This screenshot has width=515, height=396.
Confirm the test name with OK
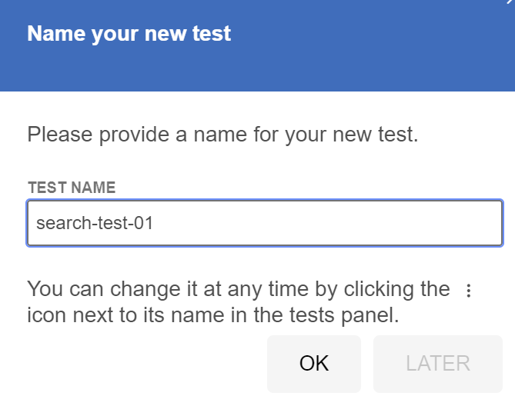tap(313, 364)
